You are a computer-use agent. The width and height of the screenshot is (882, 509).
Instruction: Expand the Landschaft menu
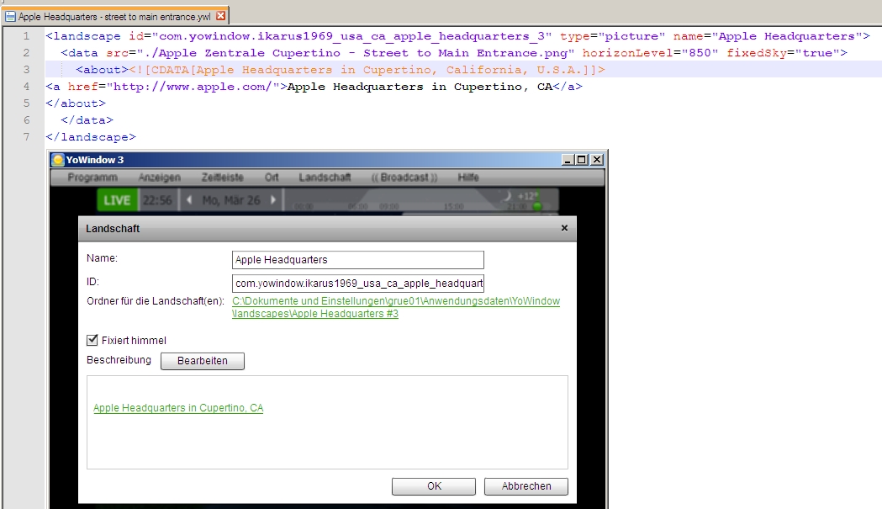point(325,178)
